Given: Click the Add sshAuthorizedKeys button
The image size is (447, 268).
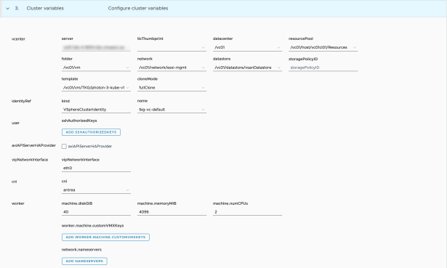Looking at the screenshot, I should [92, 132].
